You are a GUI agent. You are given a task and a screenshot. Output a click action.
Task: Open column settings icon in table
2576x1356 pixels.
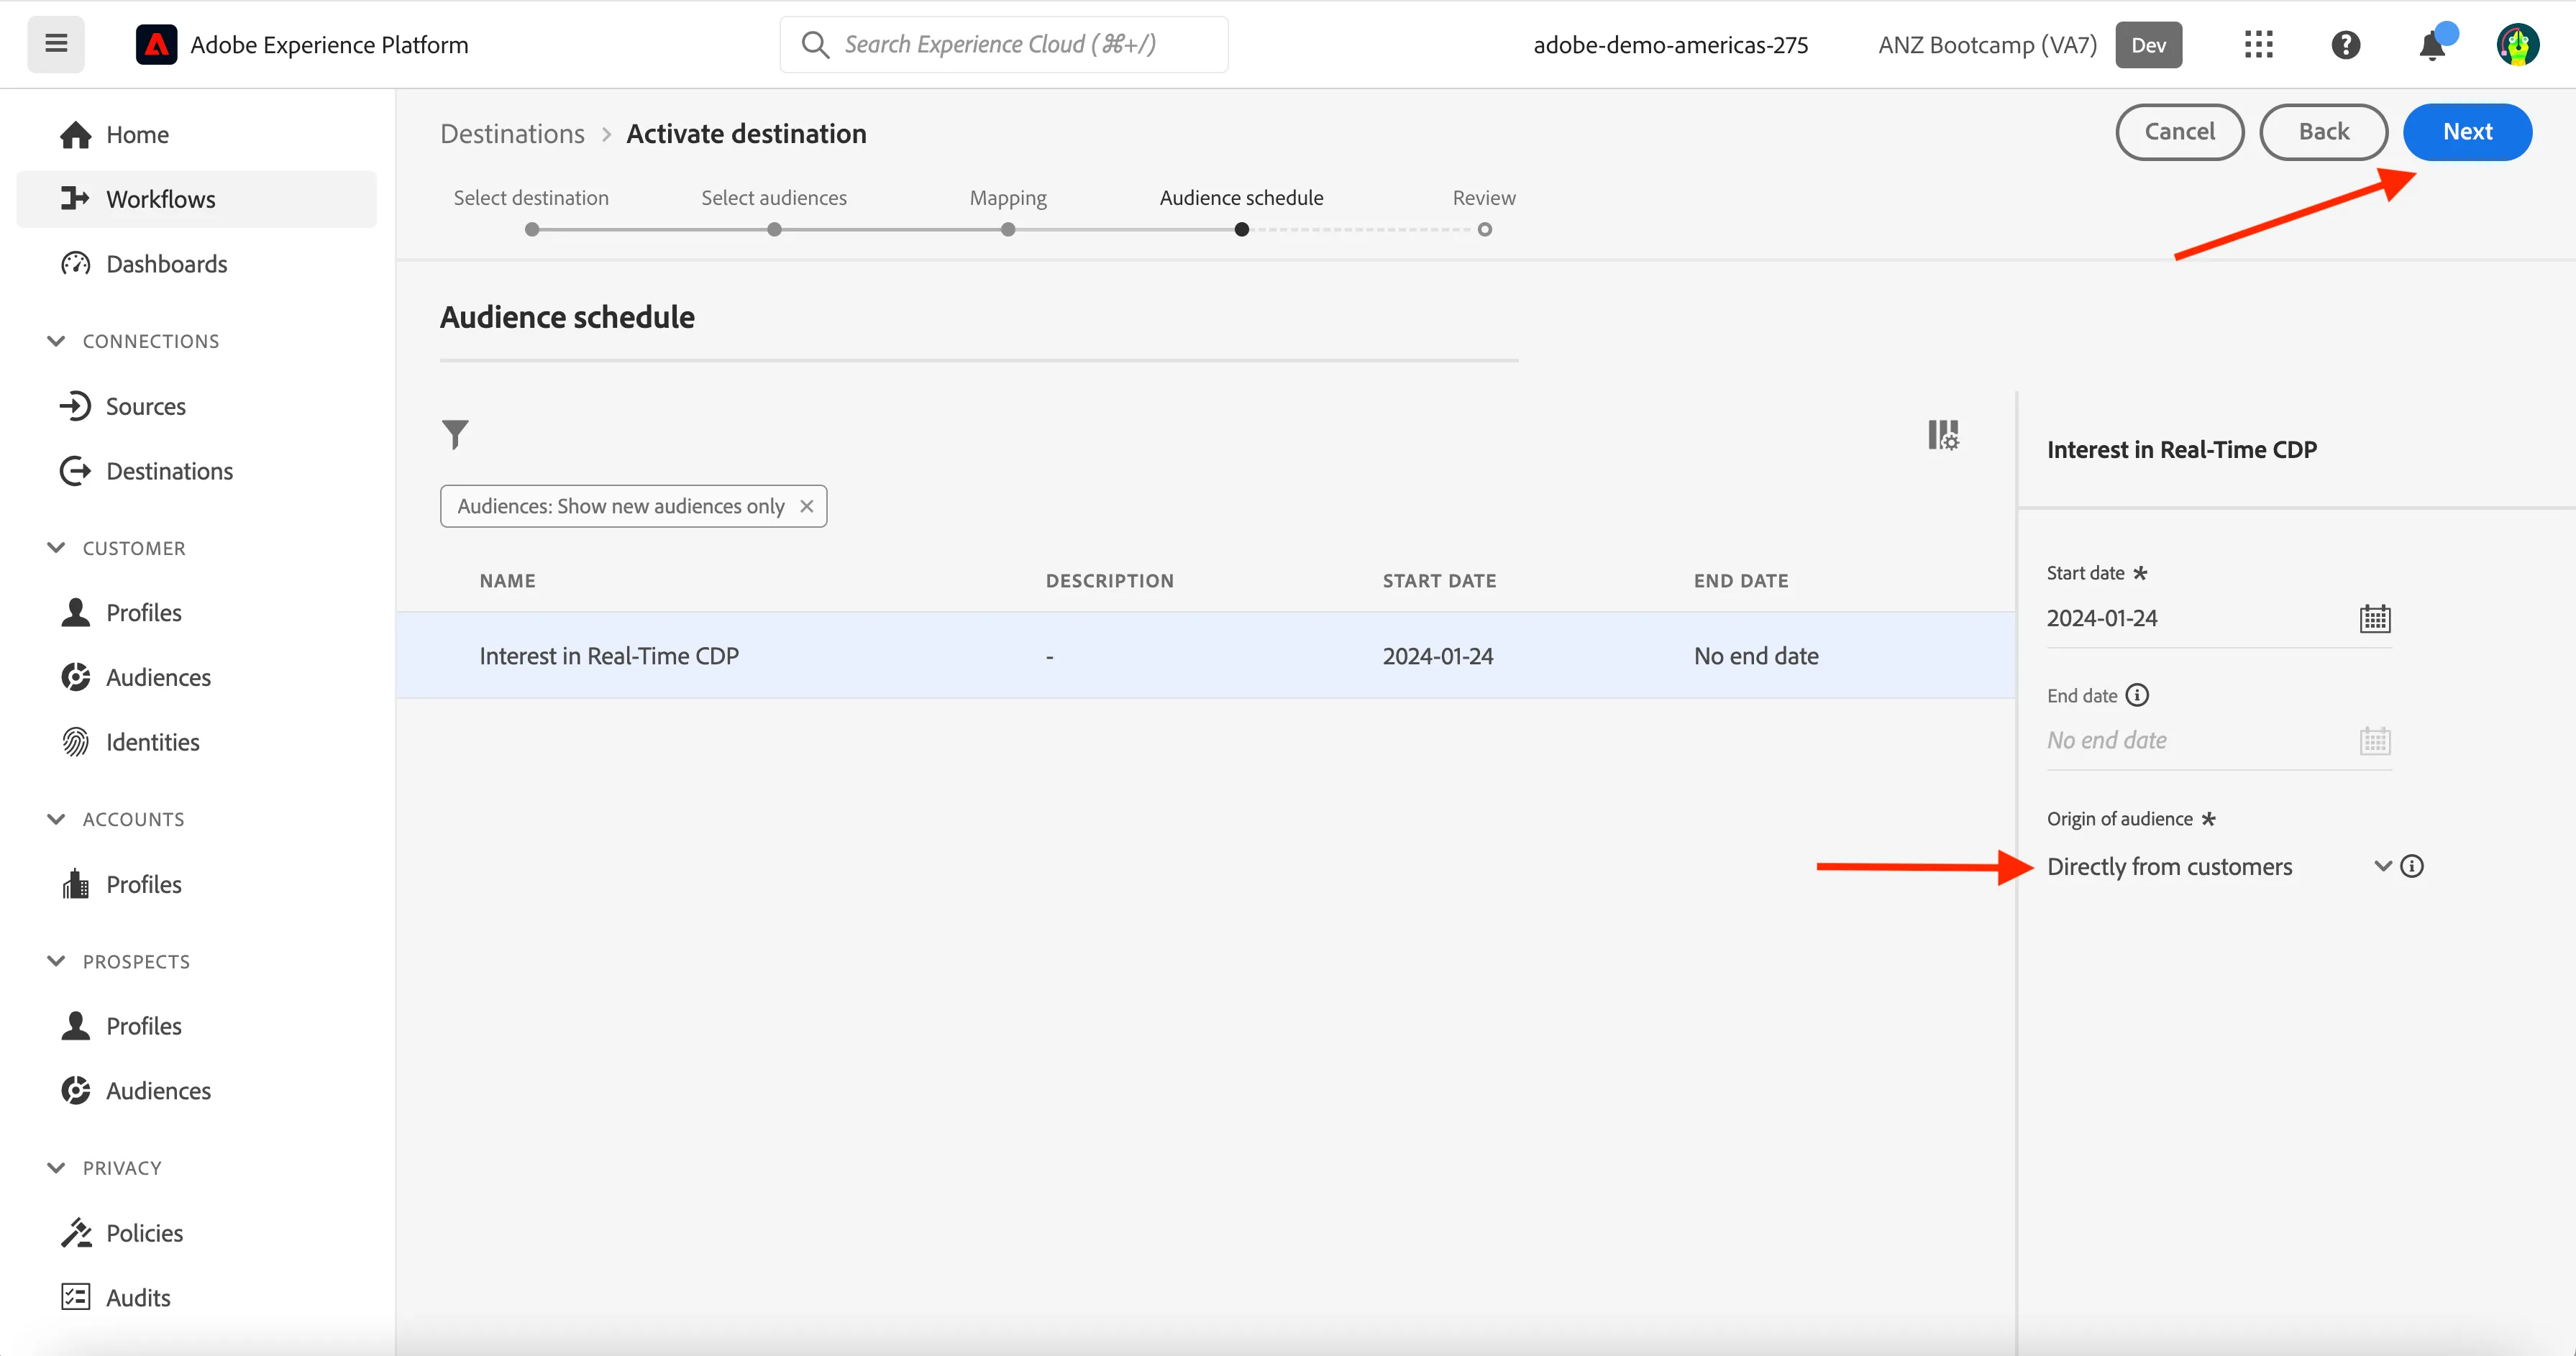pyautogui.click(x=1943, y=434)
